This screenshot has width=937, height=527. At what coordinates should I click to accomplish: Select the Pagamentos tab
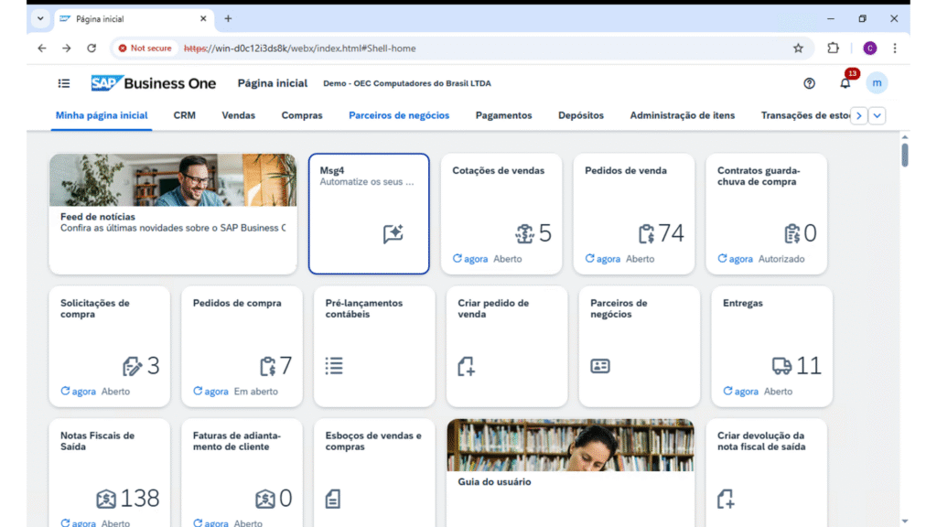click(x=503, y=115)
